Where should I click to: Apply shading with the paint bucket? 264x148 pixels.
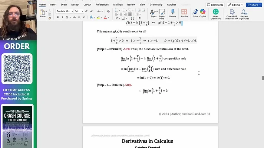[117, 18]
